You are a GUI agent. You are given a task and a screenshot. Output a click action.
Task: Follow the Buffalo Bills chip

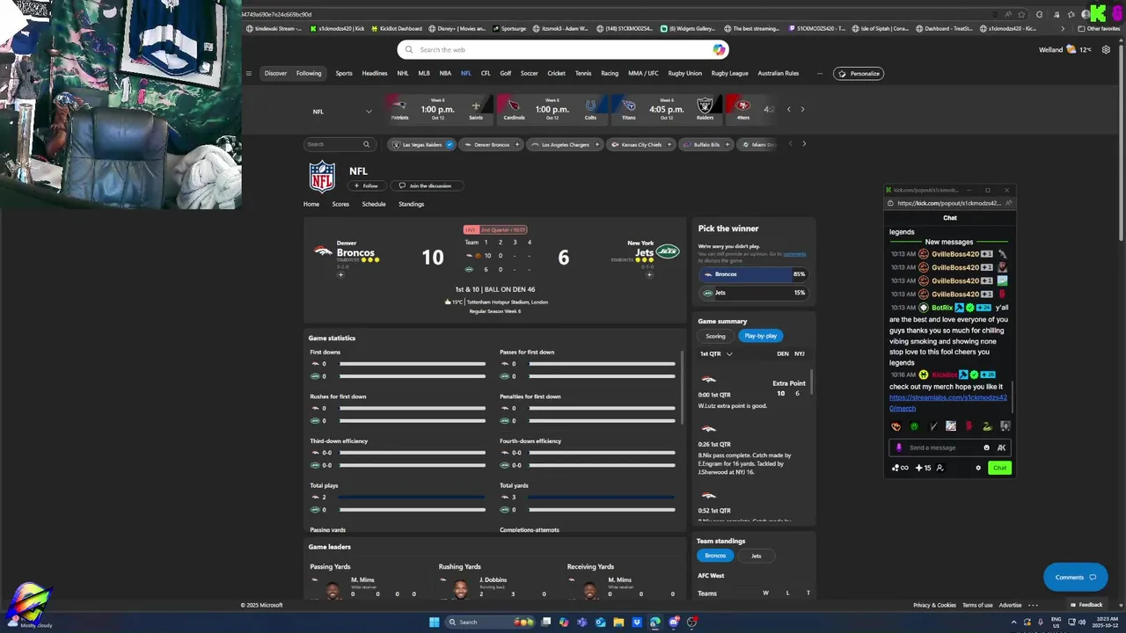(x=727, y=144)
